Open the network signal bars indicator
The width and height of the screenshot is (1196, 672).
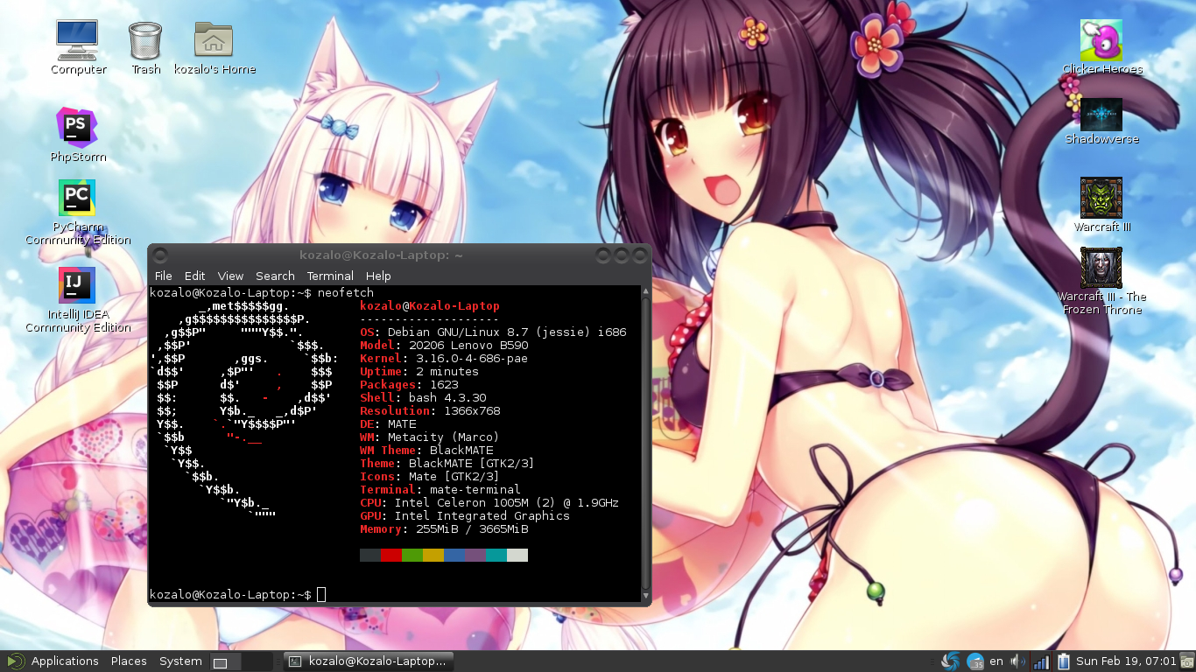pos(1041,661)
